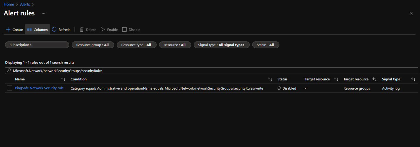Sort by Condition column arrows
The height and width of the screenshot is (147, 420).
pos(270,79)
